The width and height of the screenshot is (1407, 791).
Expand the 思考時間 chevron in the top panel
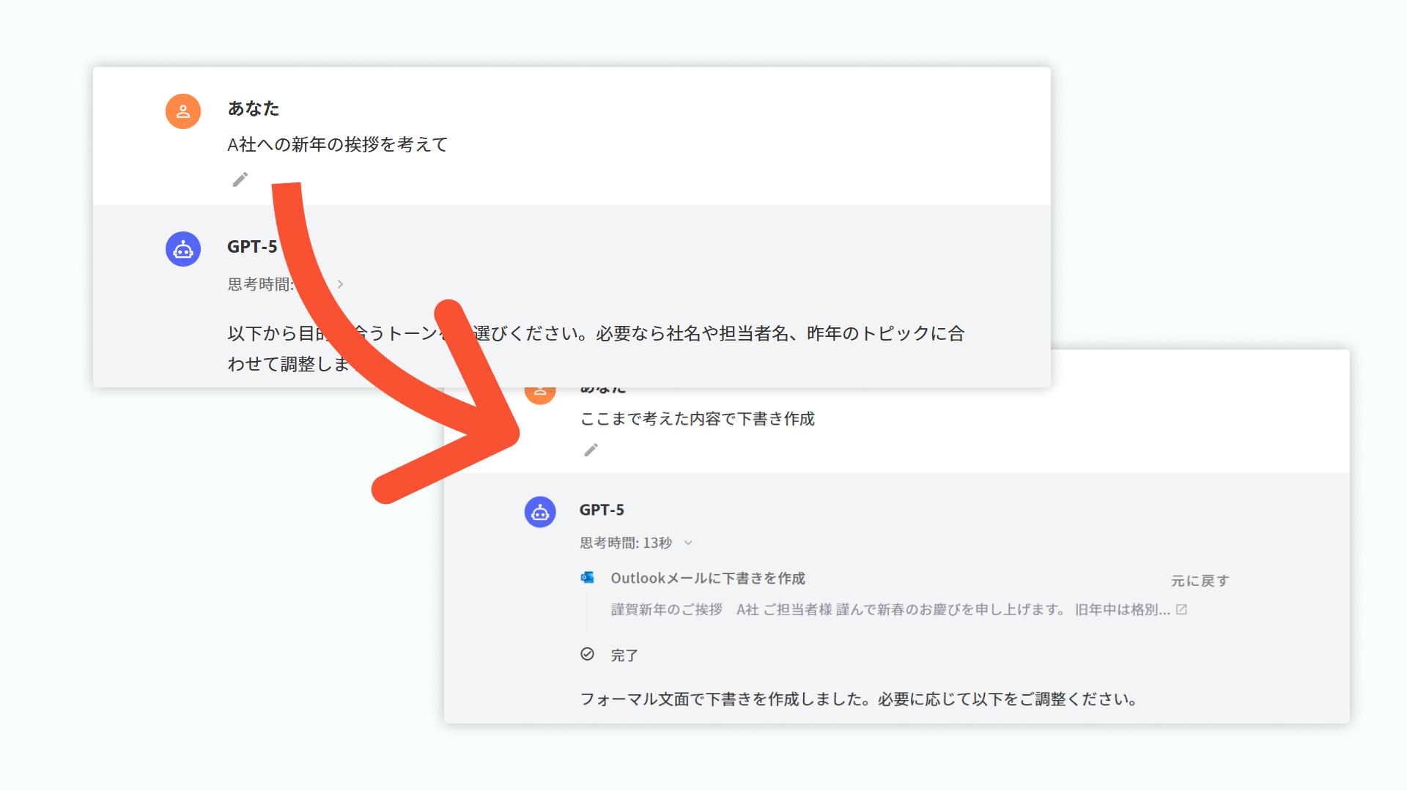point(340,284)
